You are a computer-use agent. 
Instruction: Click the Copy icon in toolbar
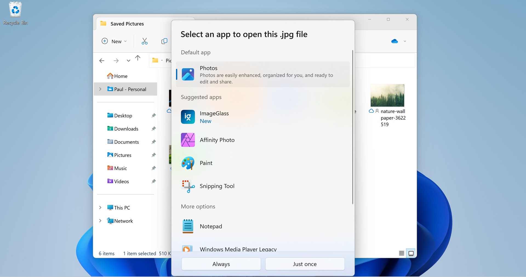tap(164, 41)
